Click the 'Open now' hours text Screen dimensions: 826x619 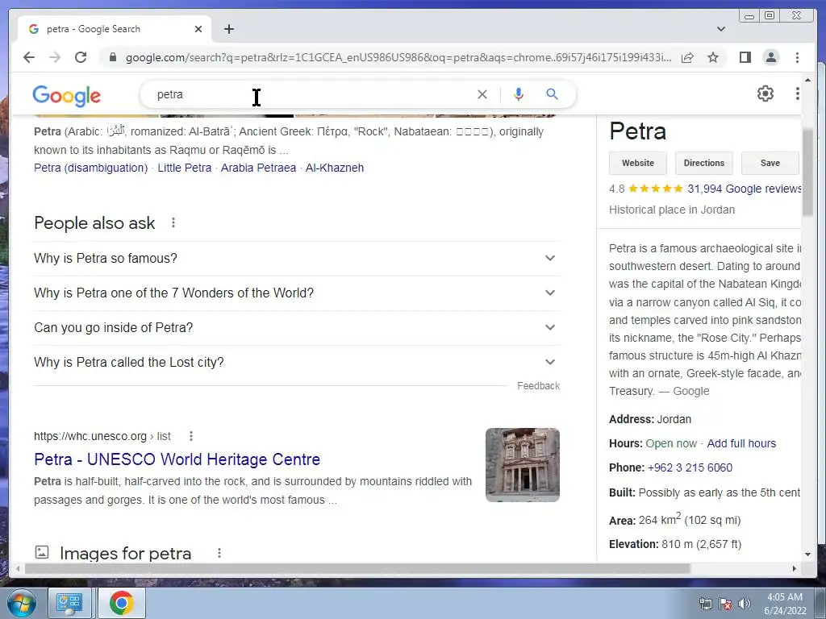[x=671, y=444]
